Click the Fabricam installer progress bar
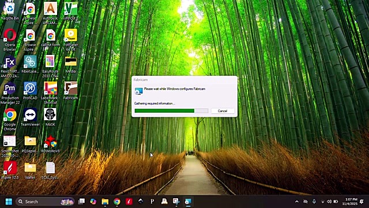 coord(171,111)
